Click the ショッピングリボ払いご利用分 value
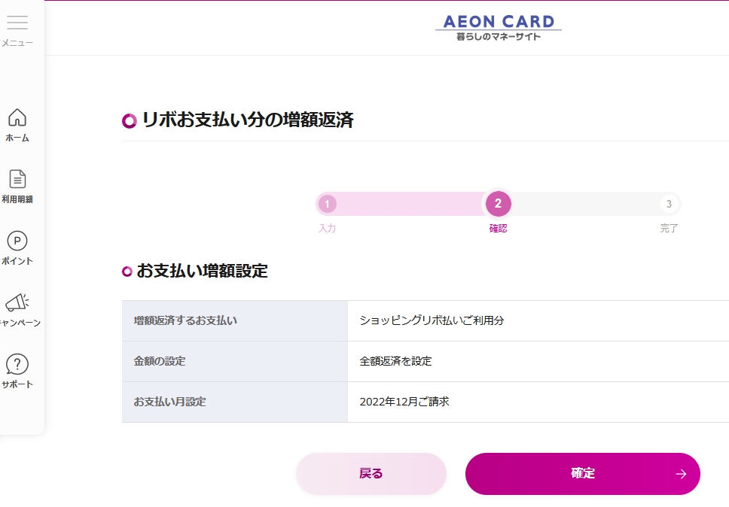 click(x=432, y=320)
